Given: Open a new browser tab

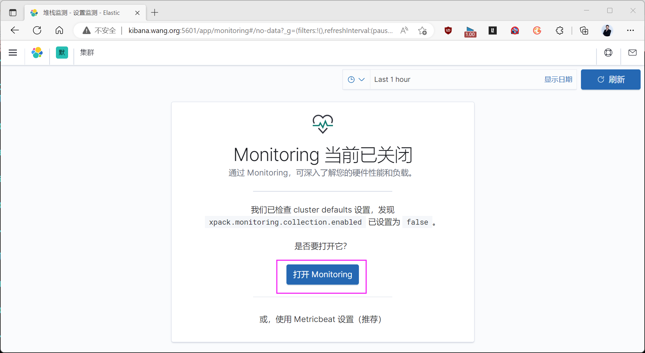Looking at the screenshot, I should (155, 13).
